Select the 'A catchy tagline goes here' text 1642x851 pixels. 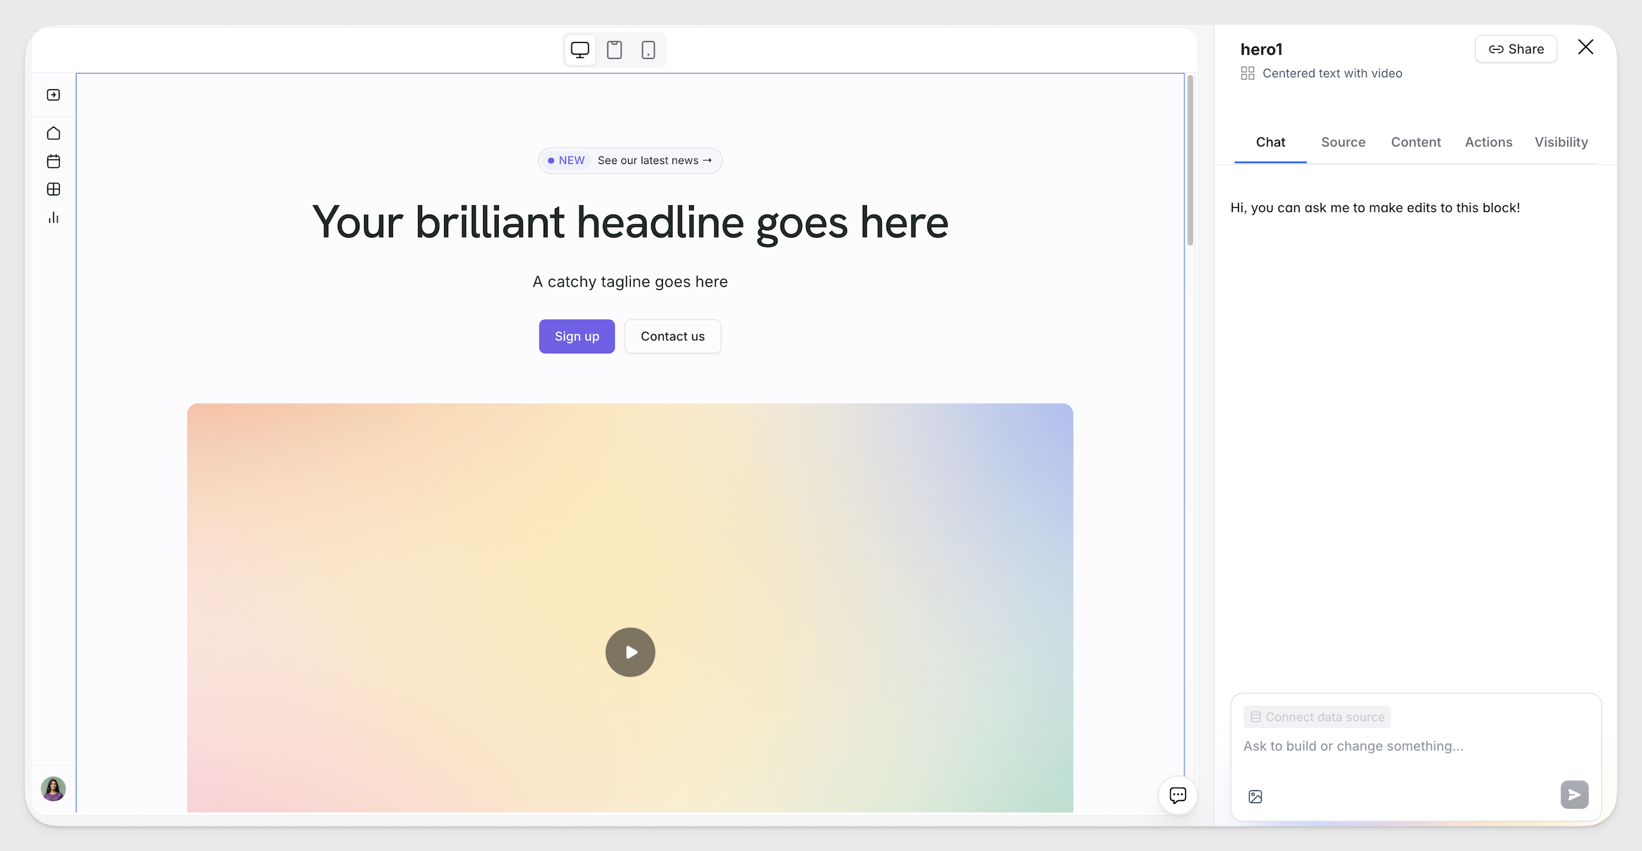[x=630, y=282]
